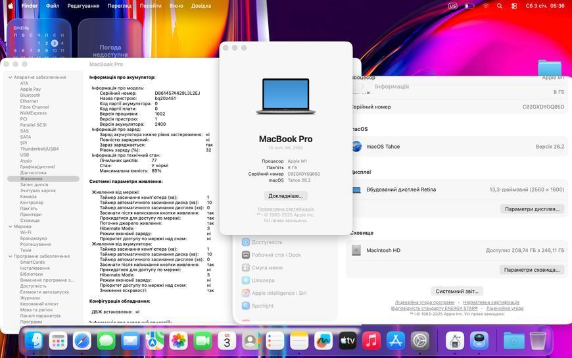The height and width of the screenshot is (358, 572).
Task: Click the Wi-Fi status icon
Action: pos(486,6)
